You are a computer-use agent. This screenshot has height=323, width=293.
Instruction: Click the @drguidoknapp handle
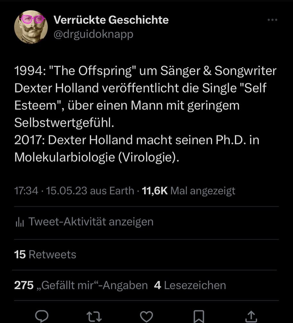click(x=93, y=34)
